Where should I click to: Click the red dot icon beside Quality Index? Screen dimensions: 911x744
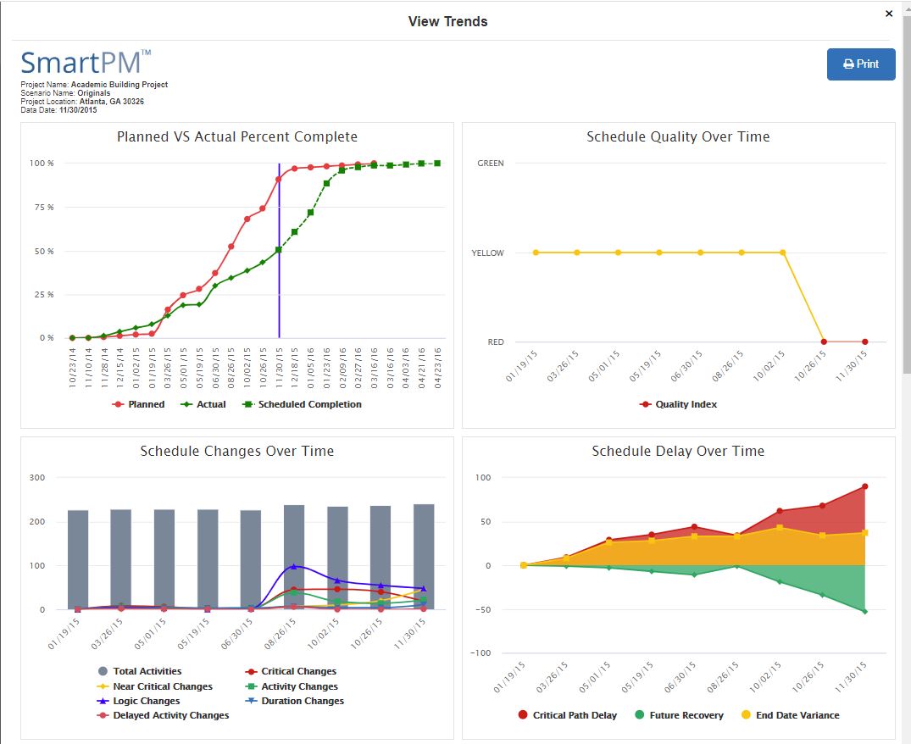[647, 404]
